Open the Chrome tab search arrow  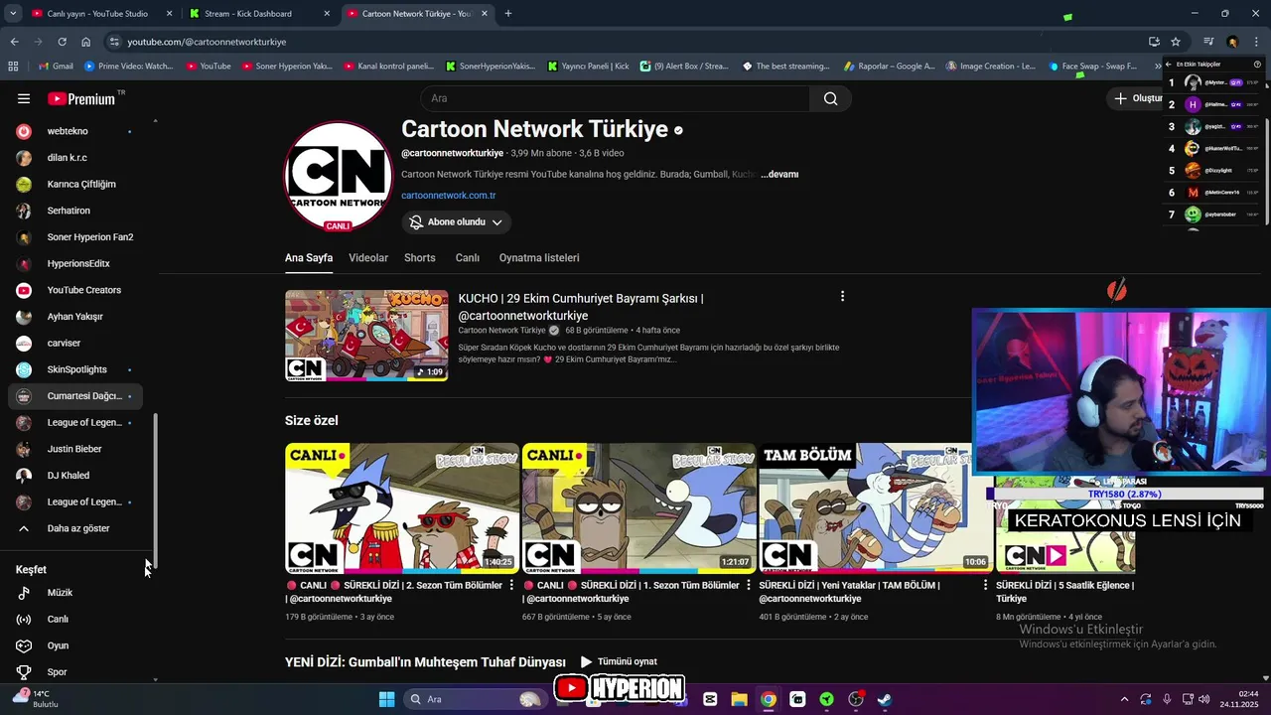(x=13, y=14)
